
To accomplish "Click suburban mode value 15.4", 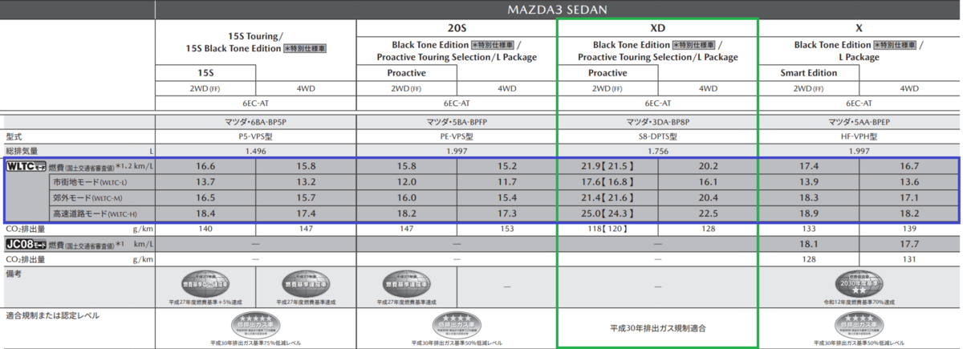I will [506, 198].
